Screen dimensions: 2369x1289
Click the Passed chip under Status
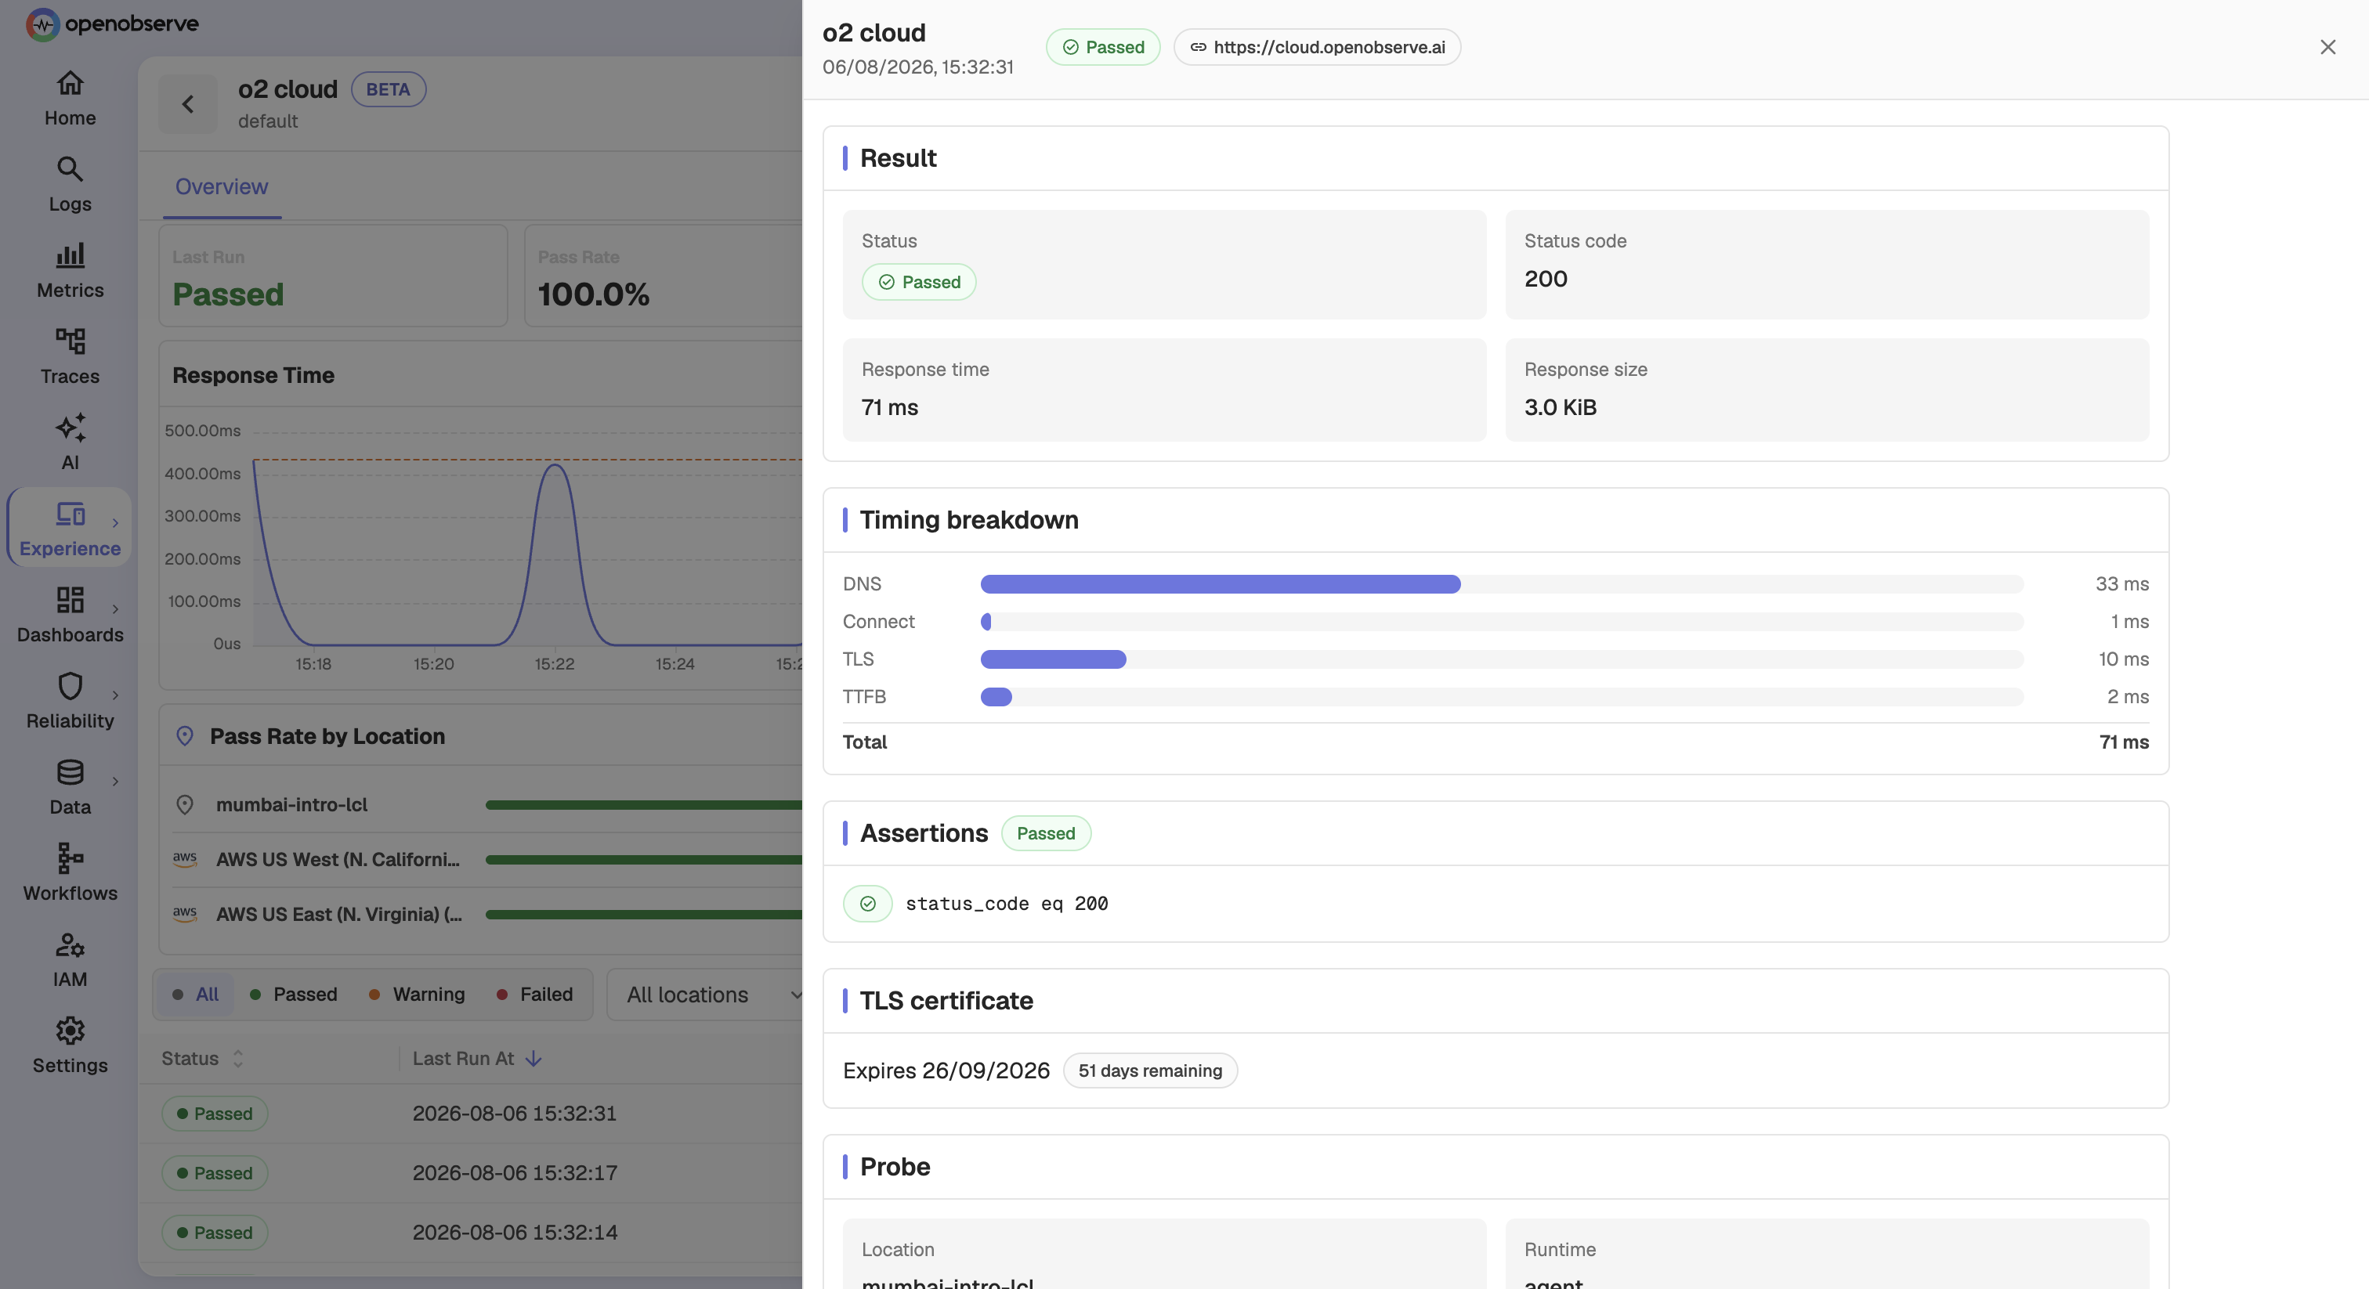(x=919, y=282)
